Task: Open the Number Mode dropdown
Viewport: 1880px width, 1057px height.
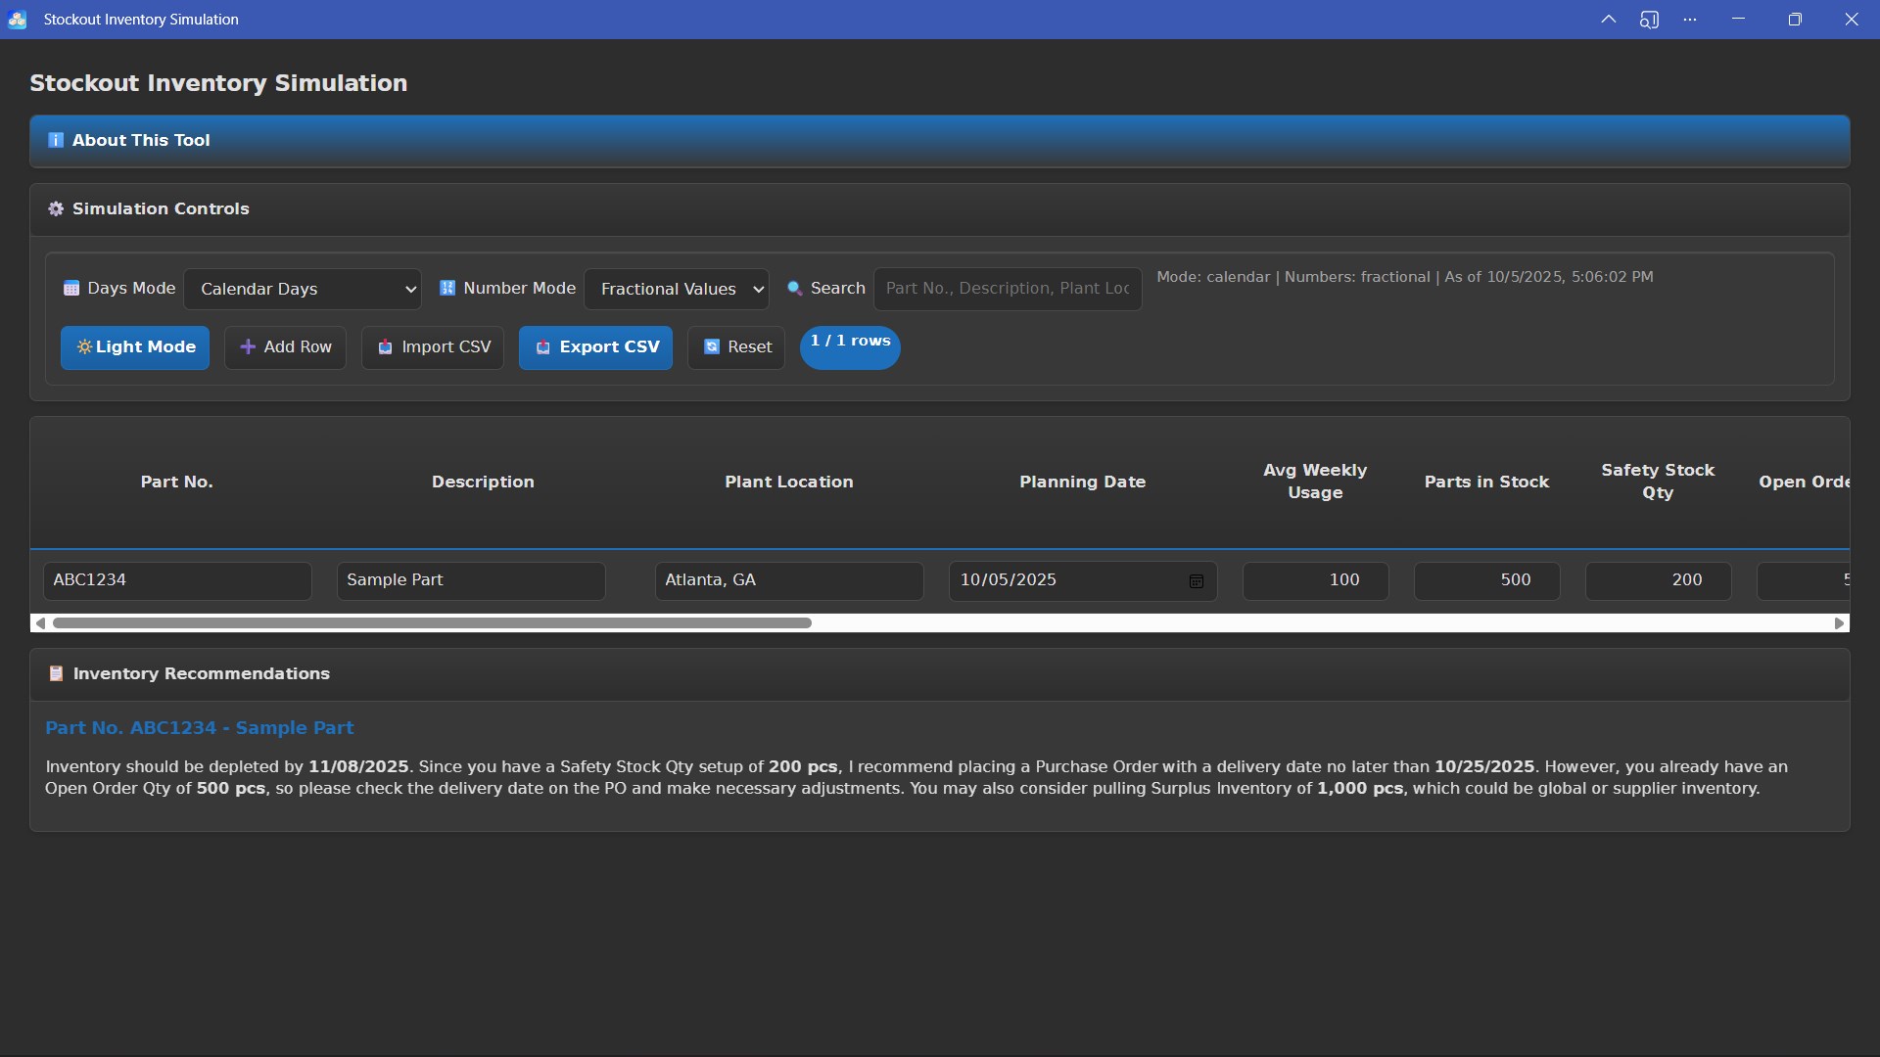Action: click(x=677, y=289)
